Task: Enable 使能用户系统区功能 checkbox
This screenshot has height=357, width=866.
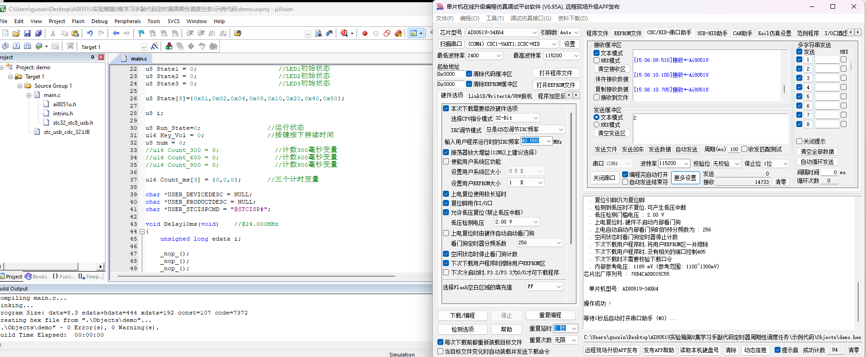Action: click(446, 162)
